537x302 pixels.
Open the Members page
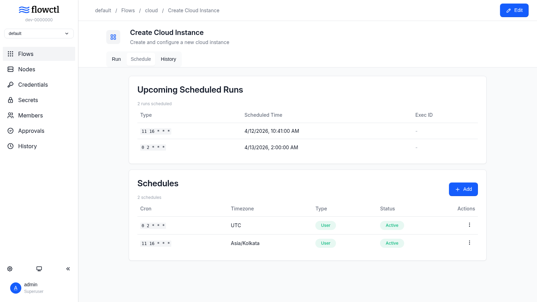(x=39, y=115)
